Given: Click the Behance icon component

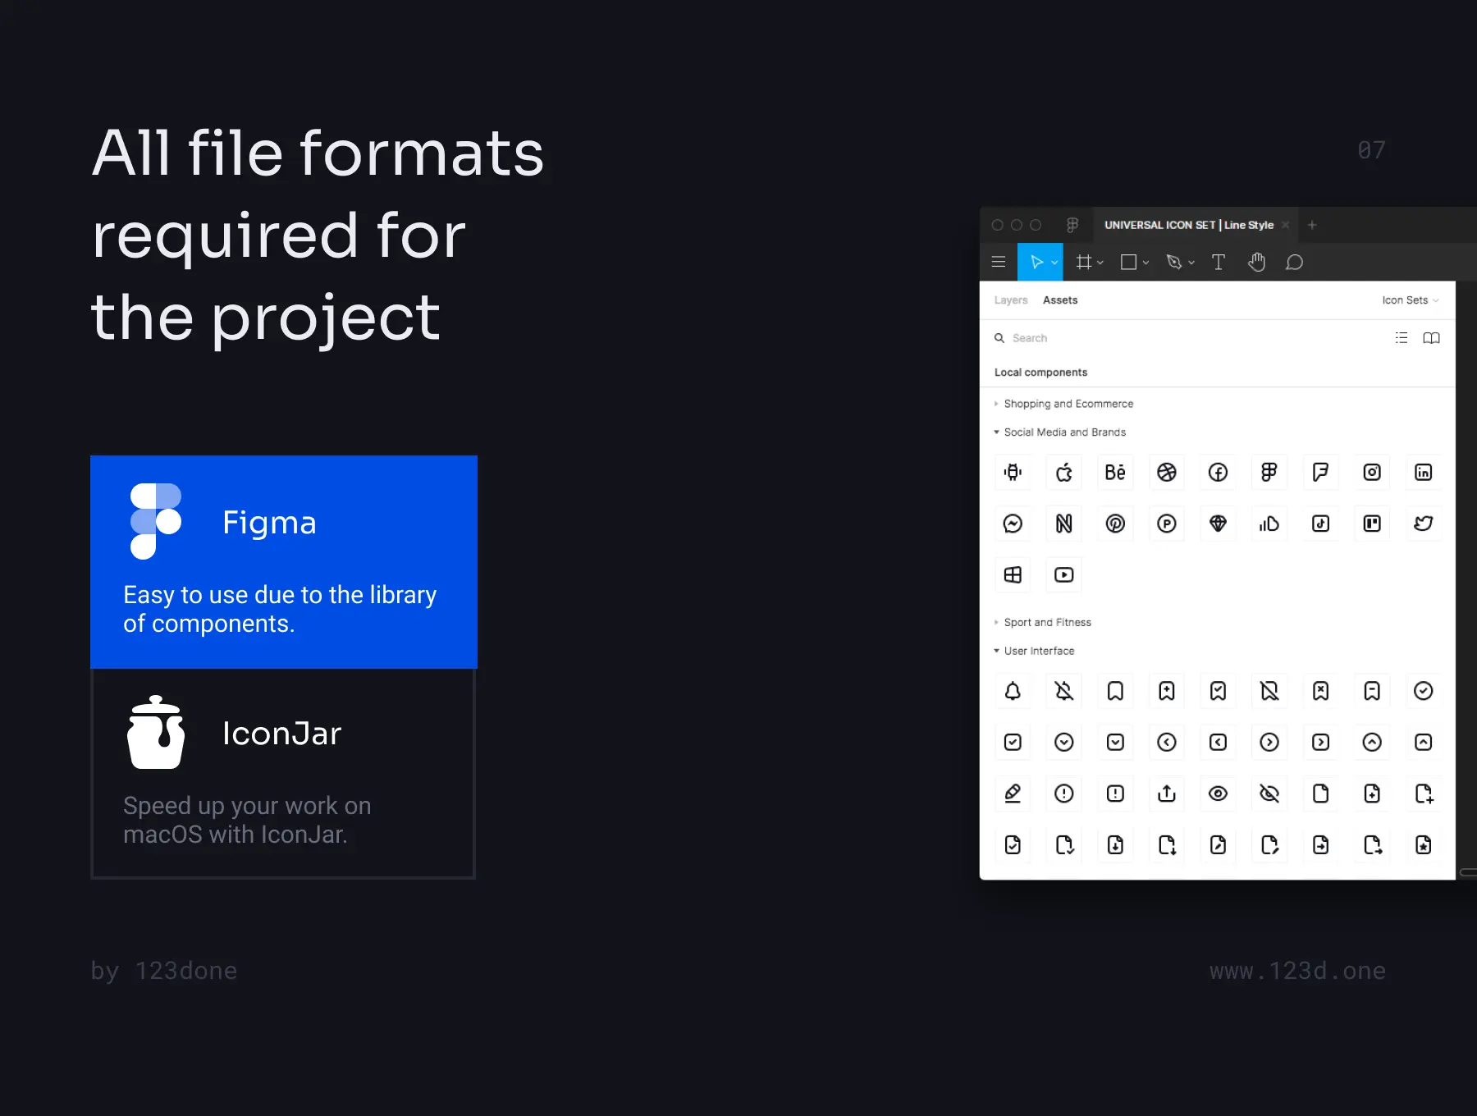Looking at the screenshot, I should click(1115, 473).
